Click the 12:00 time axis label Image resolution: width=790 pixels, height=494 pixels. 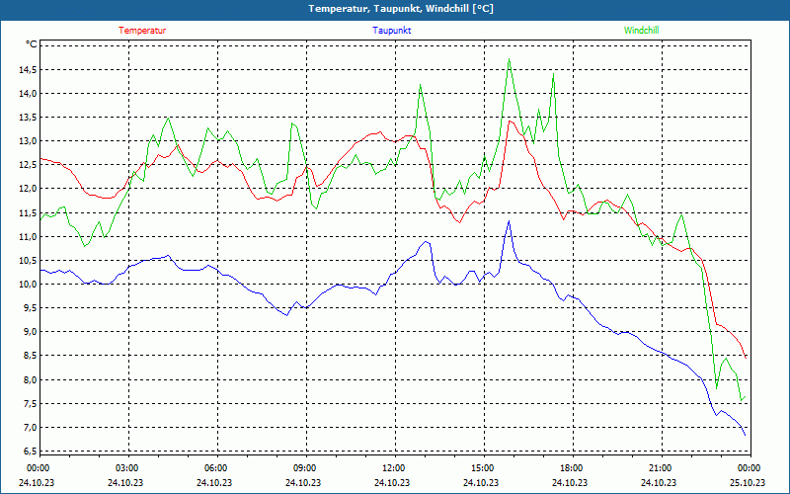click(x=395, y=468)
